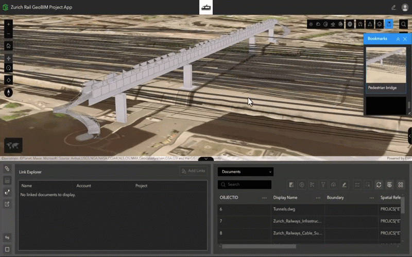Return to the default home view
This screenshot has width=412, height=257.
(8, 46)
